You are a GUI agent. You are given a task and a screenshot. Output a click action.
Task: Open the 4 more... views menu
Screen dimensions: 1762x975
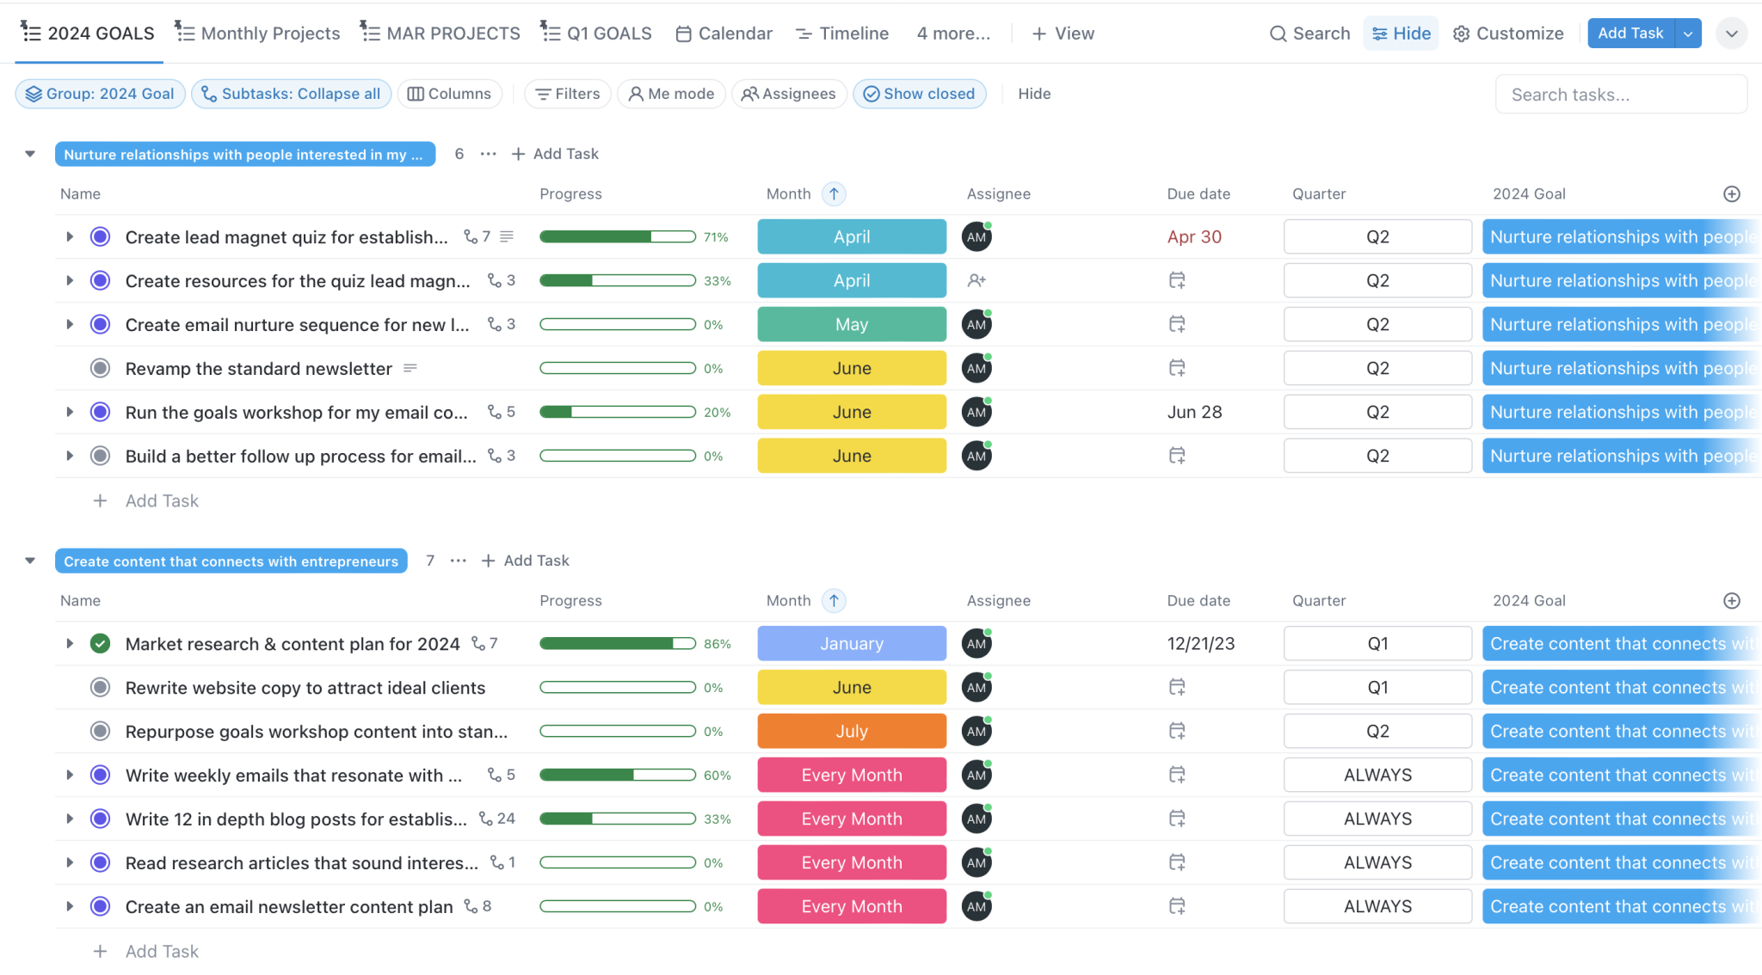(952, 34)
